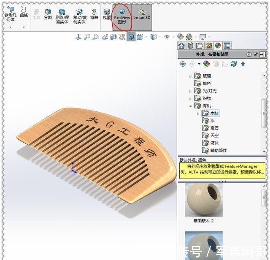Click the view orientation cube icon
Screen dimensions: 270x260
point(140,37)
